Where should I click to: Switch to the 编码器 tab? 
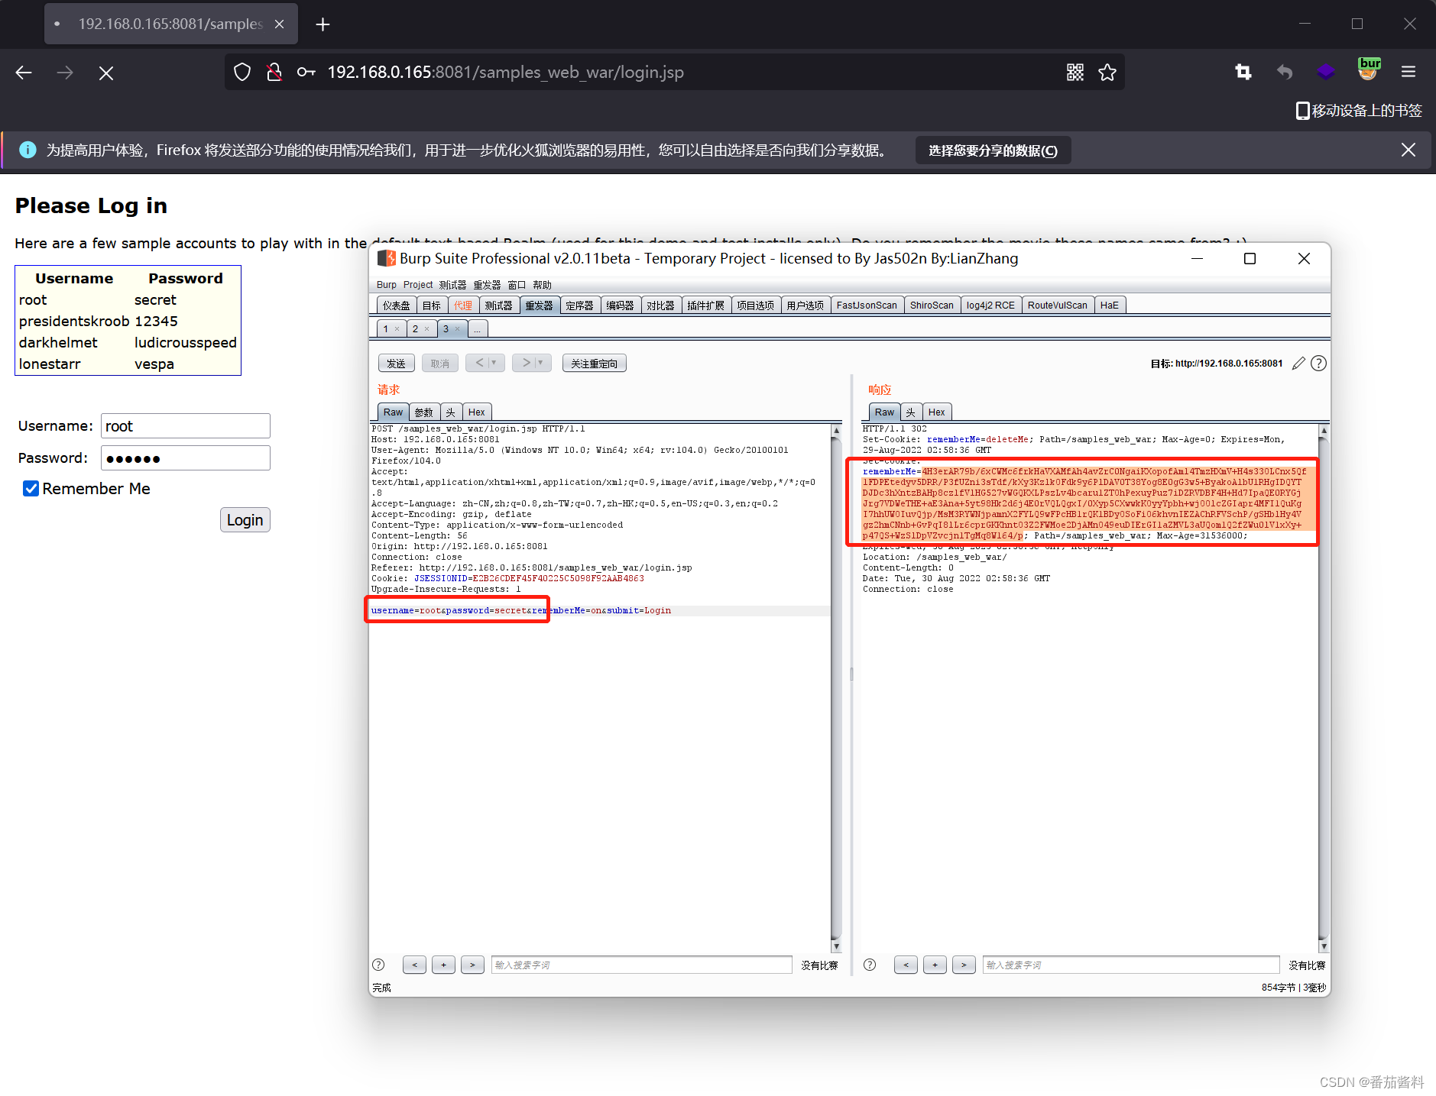(620, 306)
